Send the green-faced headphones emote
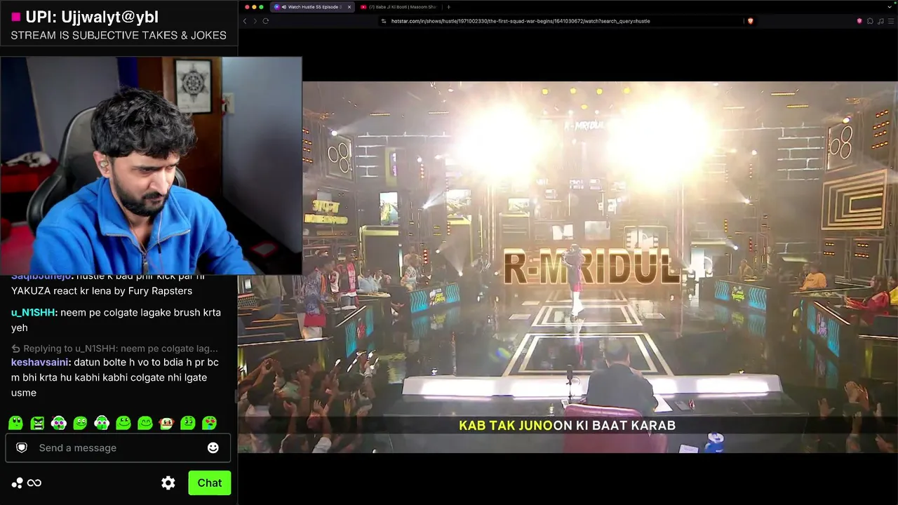This screenshot has width=898, height=505. point(102,423)
